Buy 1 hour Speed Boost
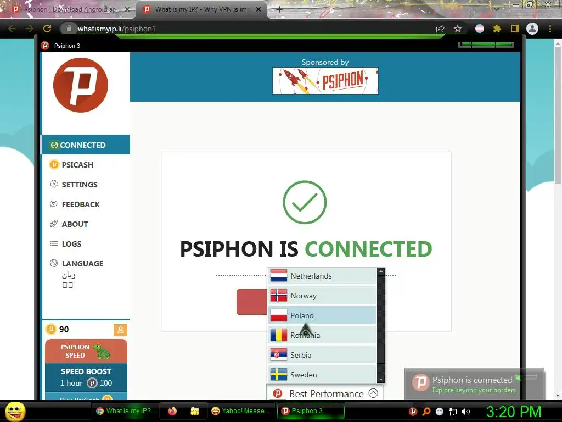The height and width of the screenshot is (422, 562). click(86, 377)
